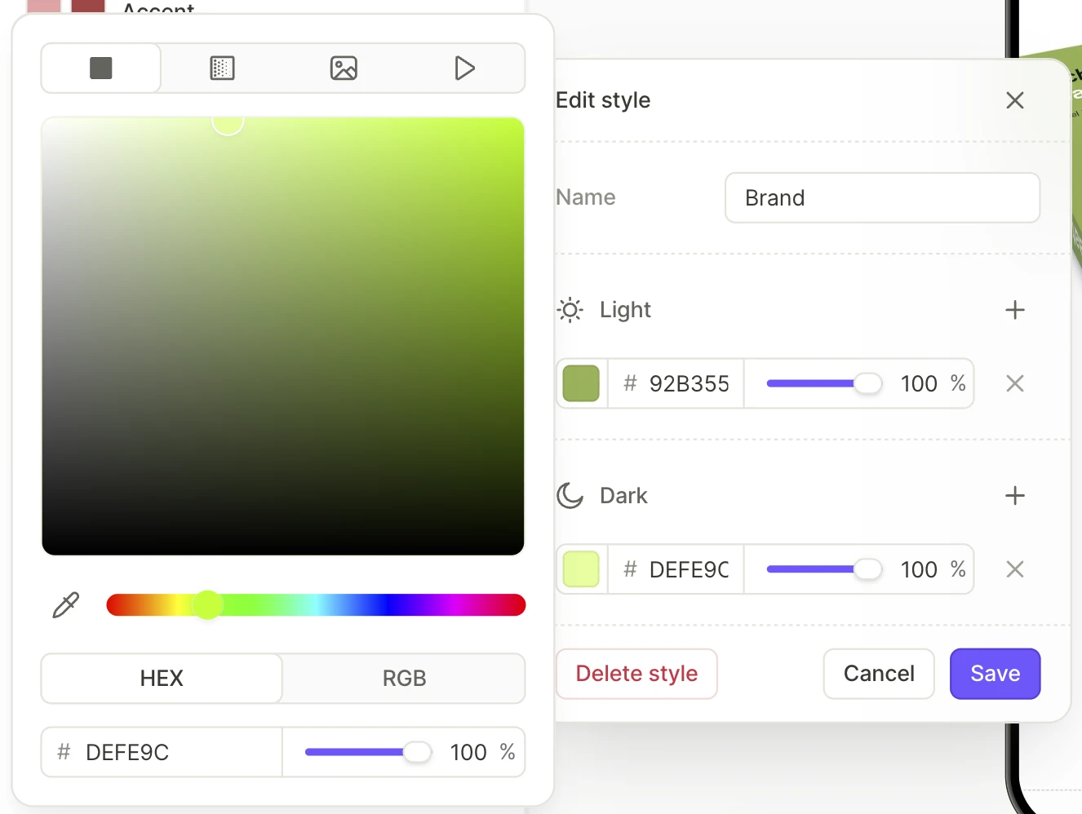1082x814 pixels.
Task: Remove the Dark color DEFE9C
Action: (x=1015, y=569)
